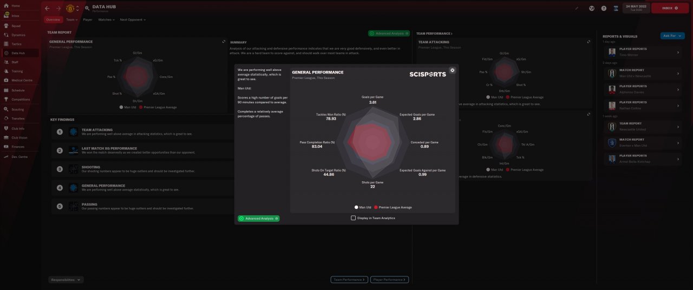Expand the Team dropdown tab
Image resolution: width=693 pixels, height=290 pixels.
71,19
